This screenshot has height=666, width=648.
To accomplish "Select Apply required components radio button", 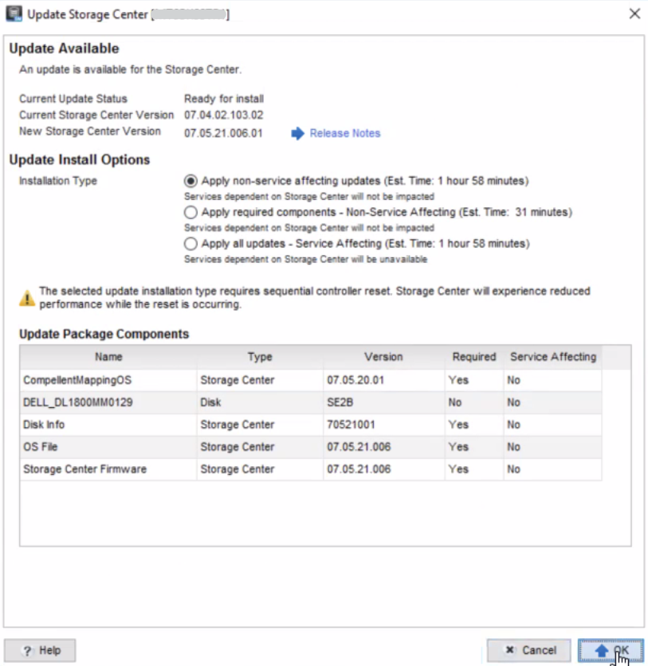I will click(190, 213).
